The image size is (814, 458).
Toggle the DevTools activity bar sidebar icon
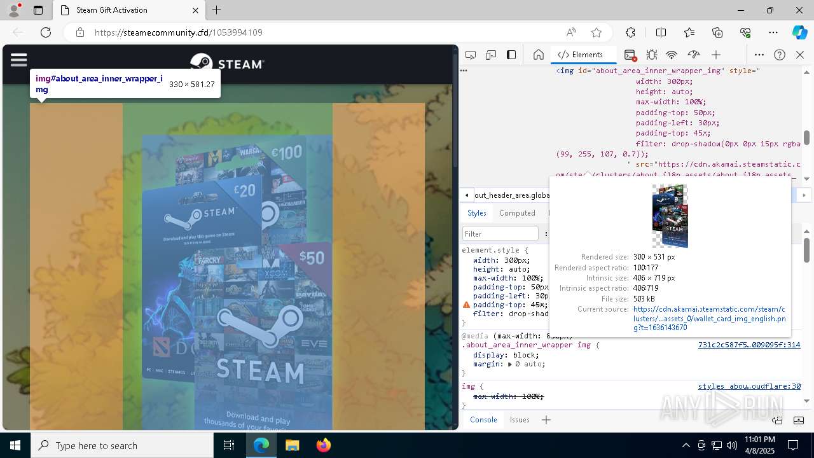511,55
